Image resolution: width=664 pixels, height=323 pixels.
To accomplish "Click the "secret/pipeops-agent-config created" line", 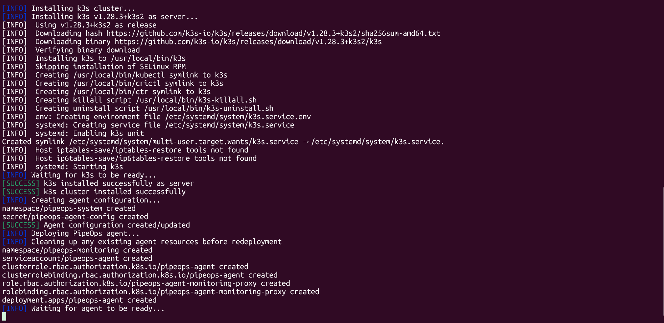I will (x=75, y=217).
